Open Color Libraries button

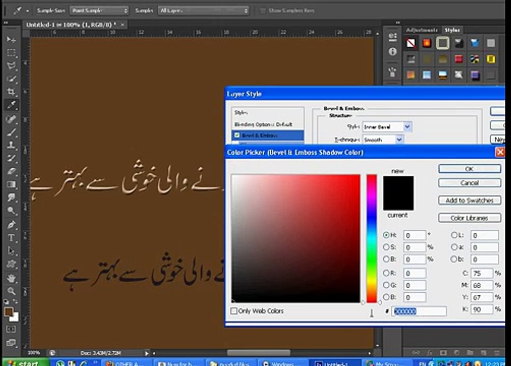pyautogui.click(x=469, y=218)
